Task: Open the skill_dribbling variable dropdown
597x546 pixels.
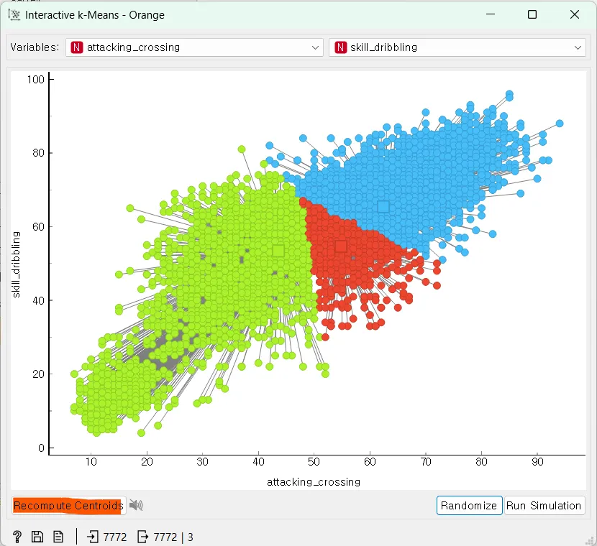Action: (x=457, y=47)
